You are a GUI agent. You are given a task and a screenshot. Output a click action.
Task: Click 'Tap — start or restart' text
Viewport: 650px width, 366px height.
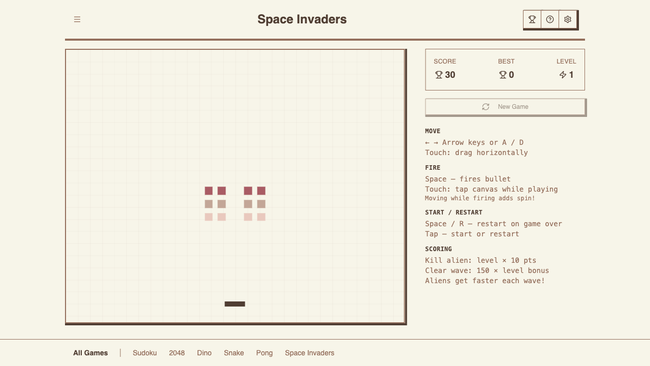pos(472,234)
